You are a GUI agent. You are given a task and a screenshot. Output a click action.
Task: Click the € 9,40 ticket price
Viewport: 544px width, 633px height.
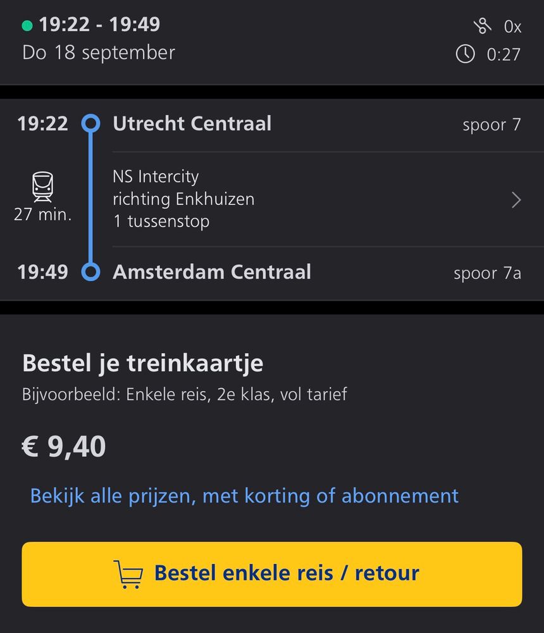(64, 446)
